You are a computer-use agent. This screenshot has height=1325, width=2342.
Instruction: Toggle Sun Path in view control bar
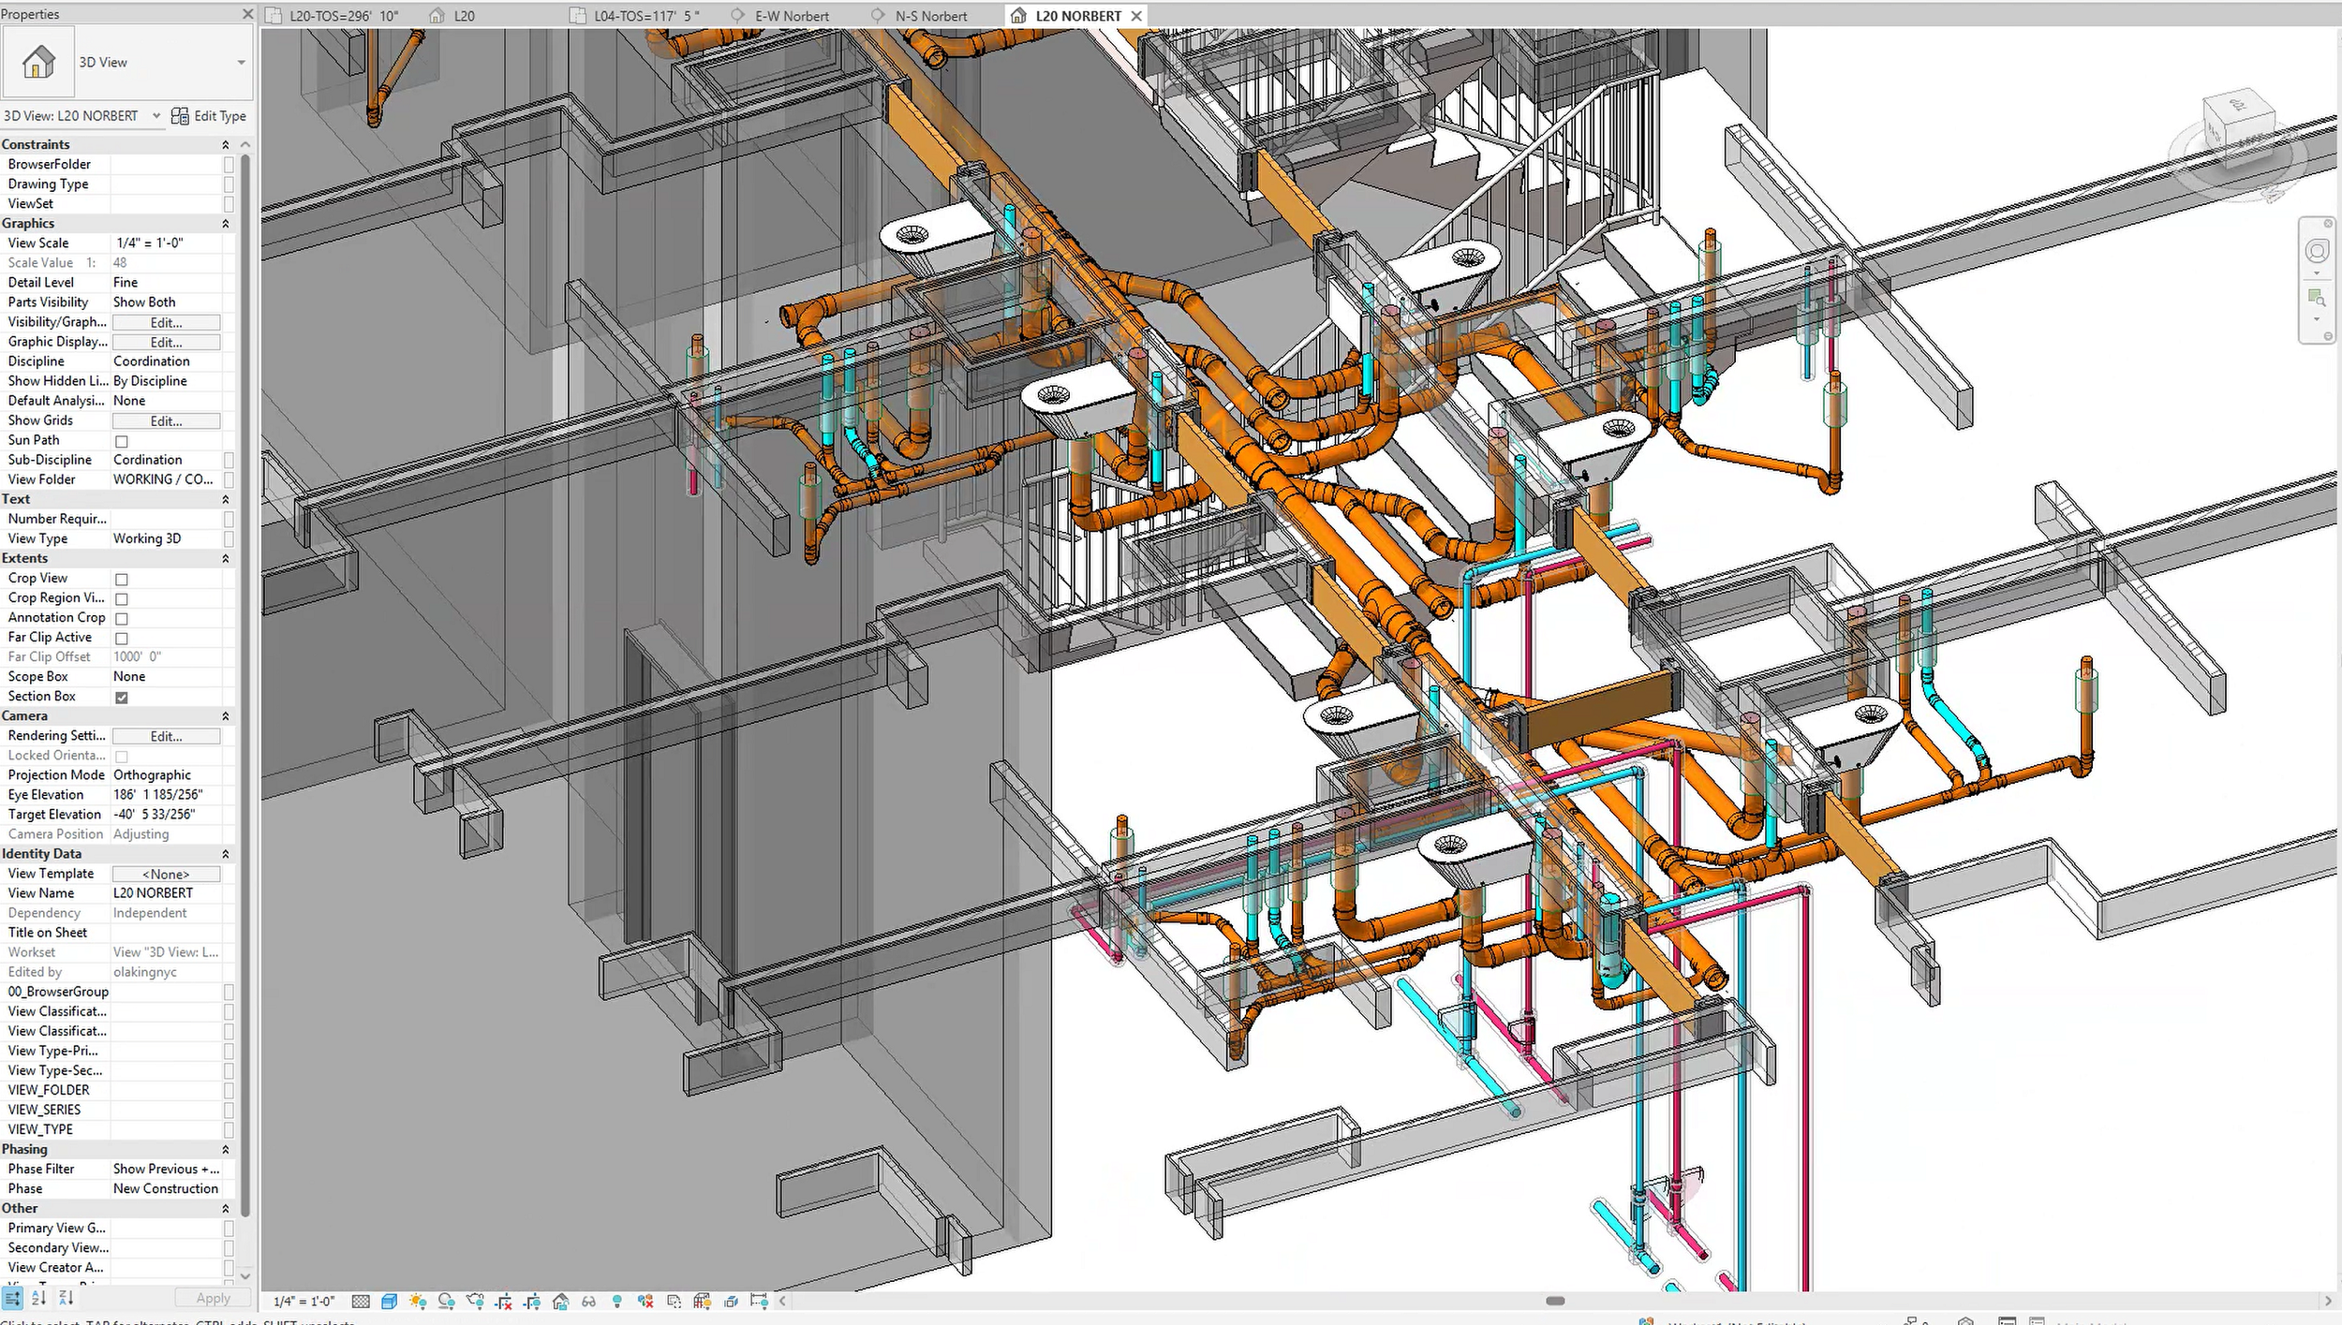418,1301
